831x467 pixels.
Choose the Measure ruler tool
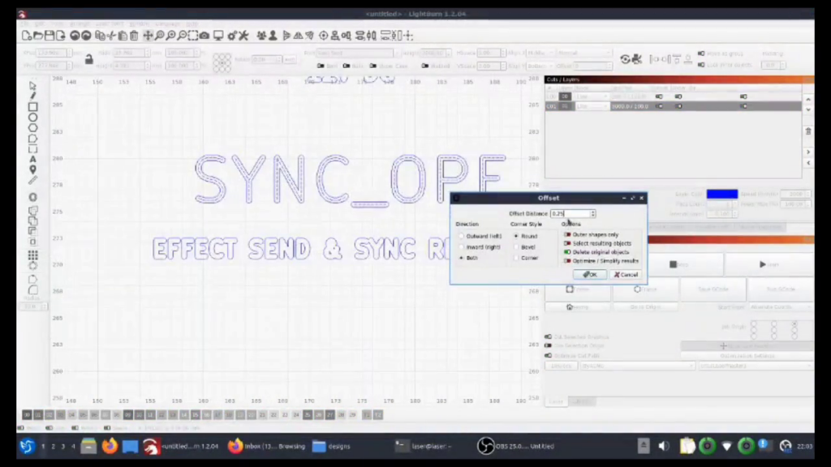(x=32, y=181)
